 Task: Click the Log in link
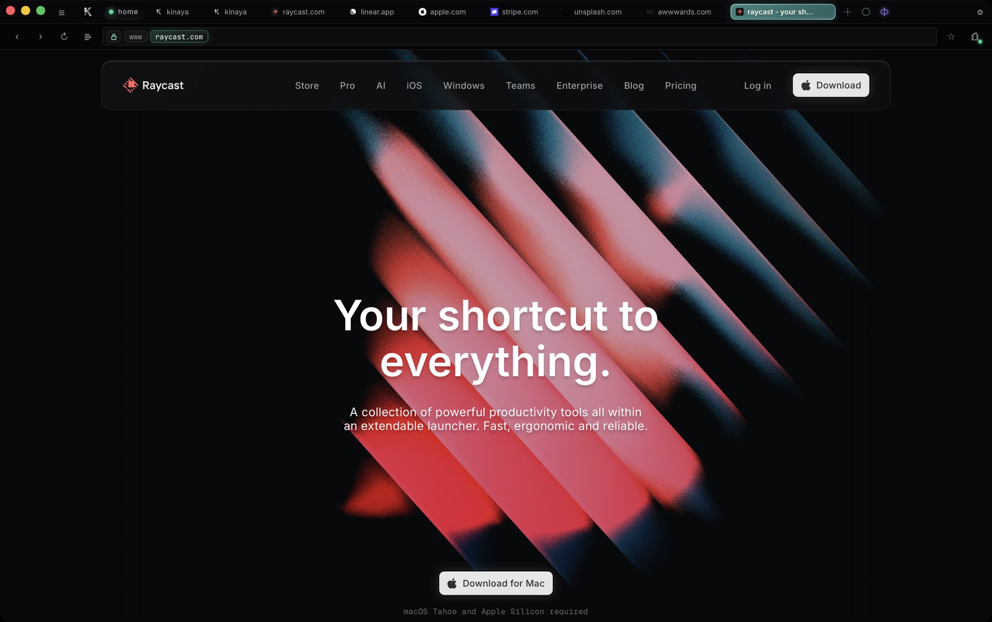[757, 86]
